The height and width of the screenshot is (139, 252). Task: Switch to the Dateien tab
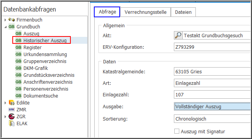[x=183, y=12]
